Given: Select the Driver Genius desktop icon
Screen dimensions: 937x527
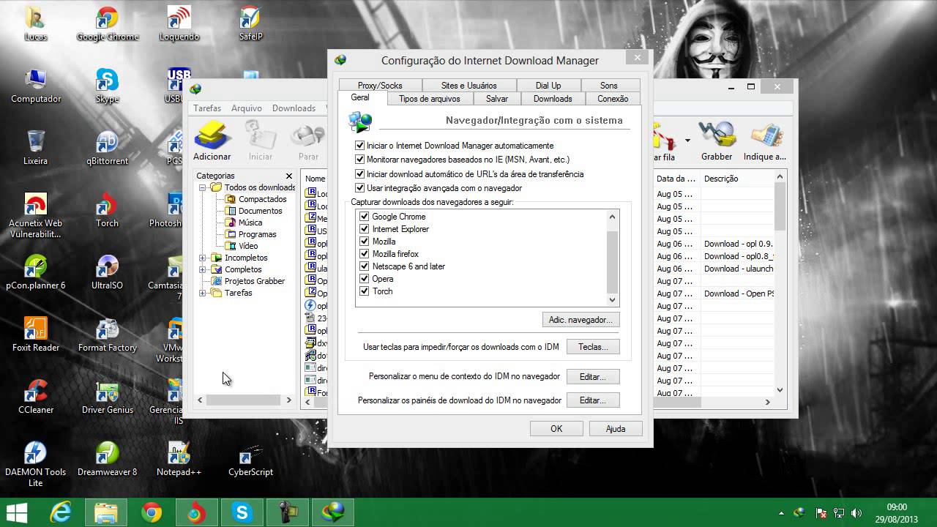Looking at the screenshot, I should [108, 397].
